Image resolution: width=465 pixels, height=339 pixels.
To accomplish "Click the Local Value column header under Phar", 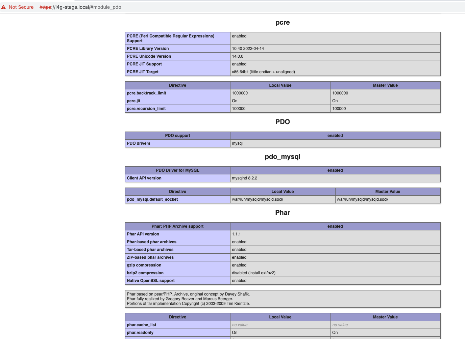I will click(x=280, y=317).
